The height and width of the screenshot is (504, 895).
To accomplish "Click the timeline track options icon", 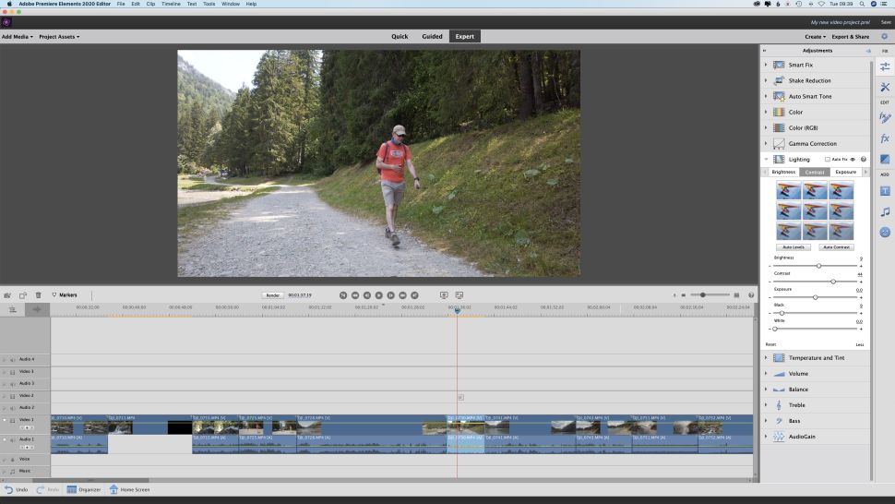I will tap(12, 309).
